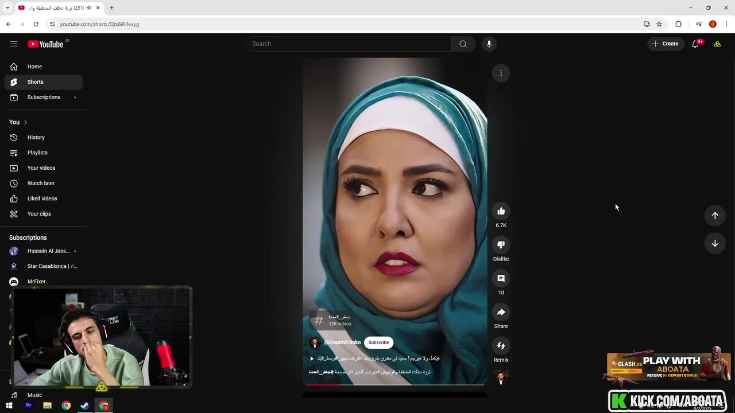
Task: Open the YouTube account avatar menu
Action: tap(717, 44)
